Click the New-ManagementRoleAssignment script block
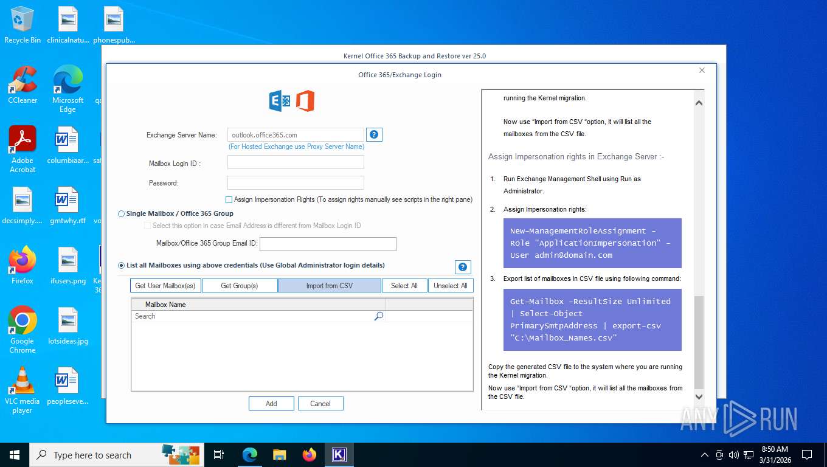The width and height of the screenshot is (827, 467). tap(592, 243)
